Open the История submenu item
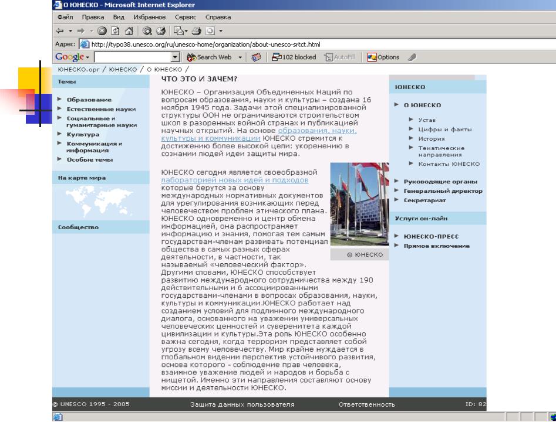 point(431,139)
